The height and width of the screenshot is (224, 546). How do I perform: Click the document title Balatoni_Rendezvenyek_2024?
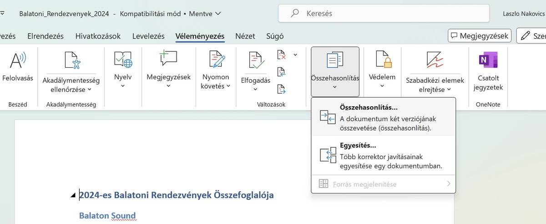[x=64, y=14]
